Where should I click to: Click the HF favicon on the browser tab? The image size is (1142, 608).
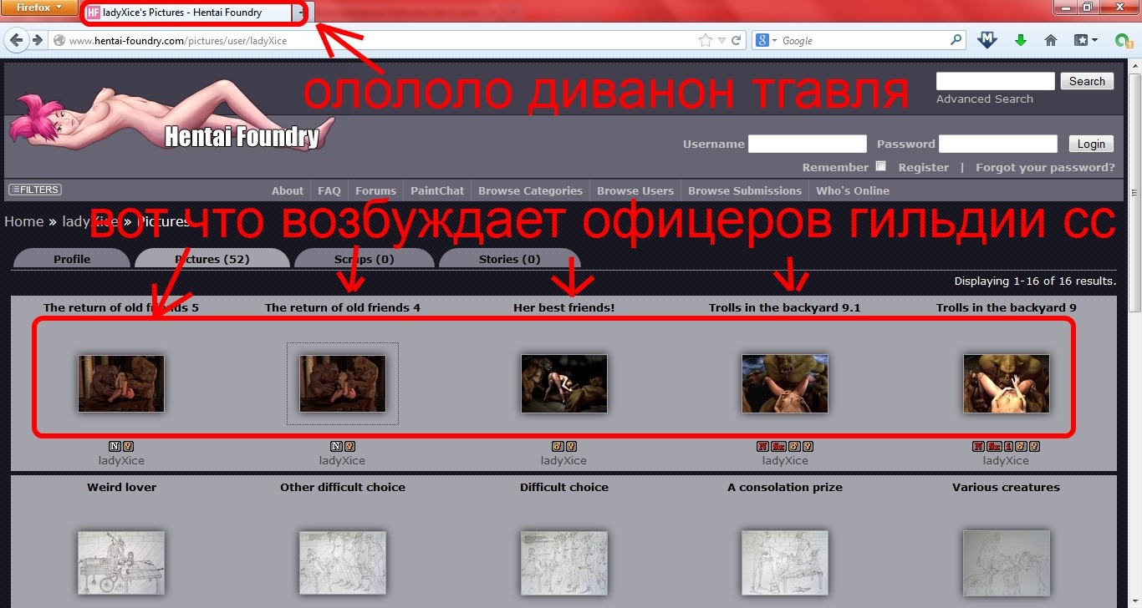pyautogui.click(x=94, y=13)
